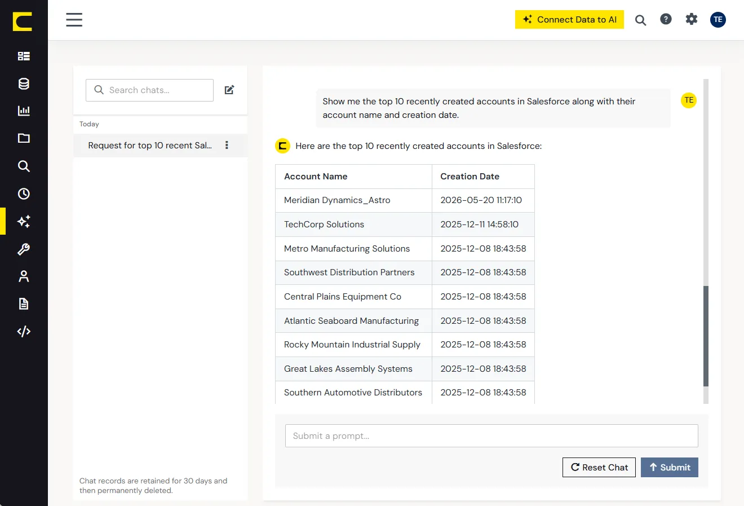The image size is (744, 506).
Task: Open three-dot menu for Salesforce chat
Action: (227, 145)
